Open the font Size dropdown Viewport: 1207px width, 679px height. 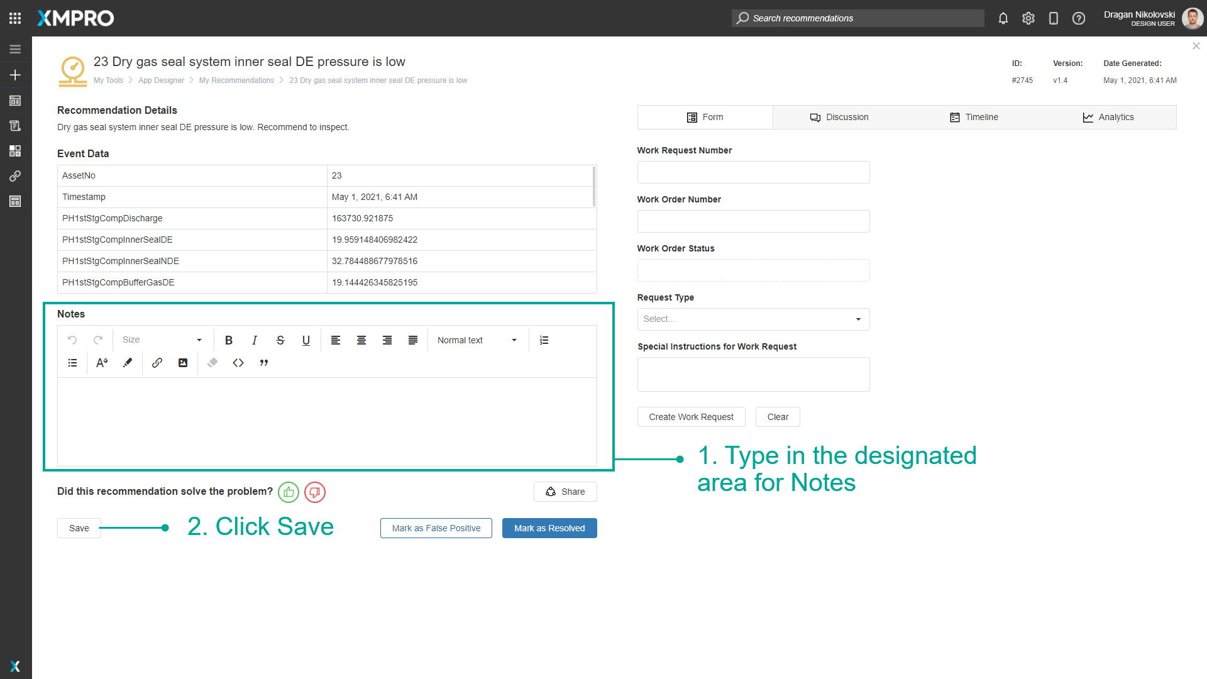pyautogui.click(x=162, y=340)
